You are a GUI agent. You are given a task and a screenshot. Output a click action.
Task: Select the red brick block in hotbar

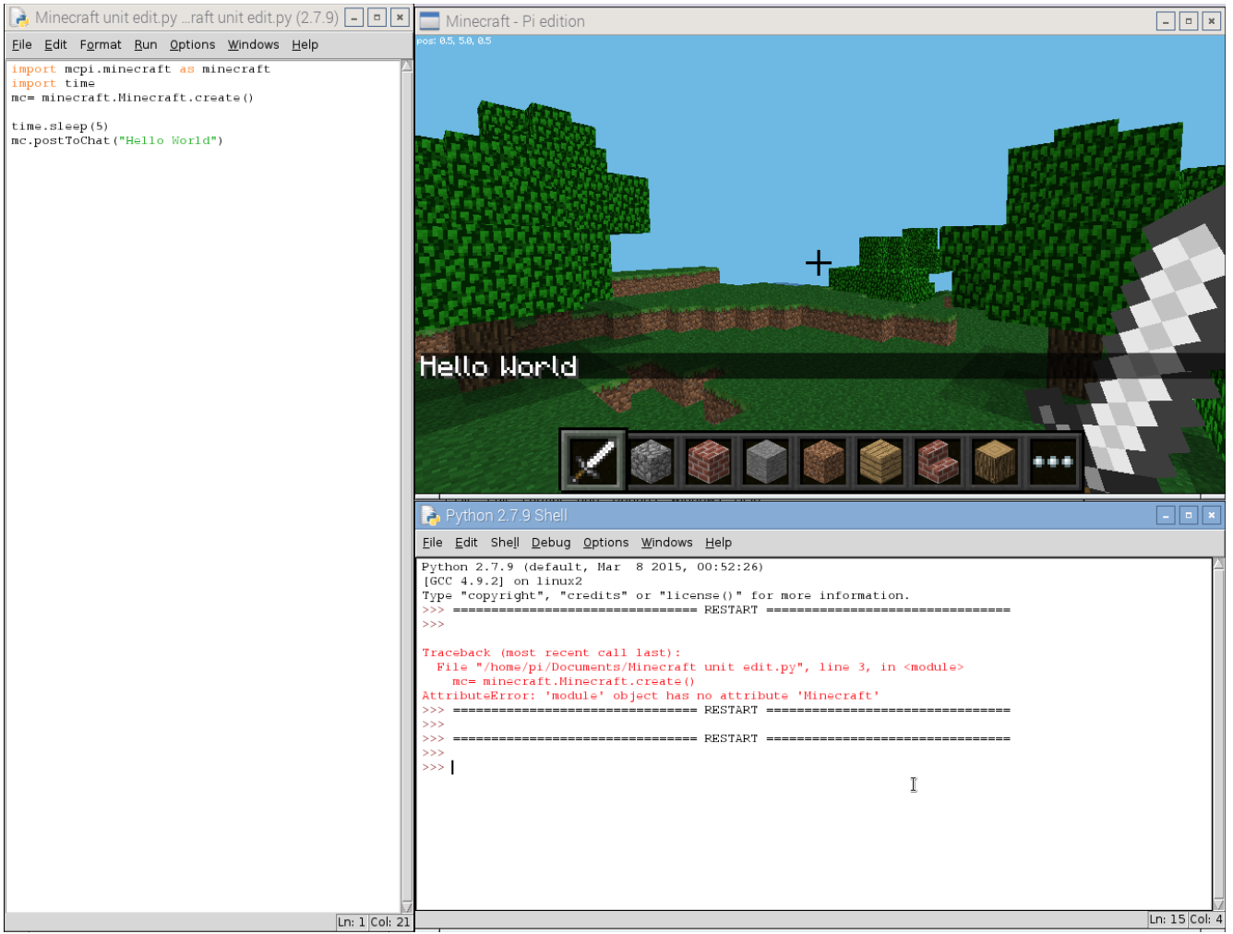(709, 461)
